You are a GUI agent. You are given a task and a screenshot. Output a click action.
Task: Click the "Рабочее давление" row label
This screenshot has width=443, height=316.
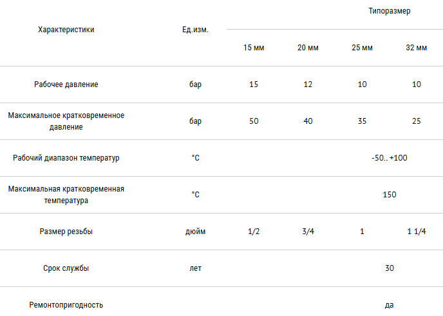66,84
